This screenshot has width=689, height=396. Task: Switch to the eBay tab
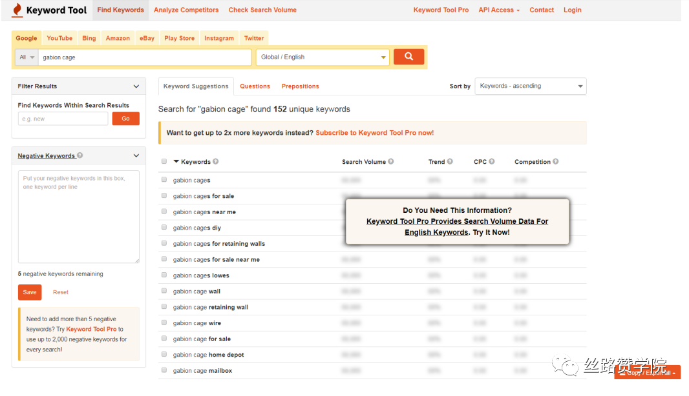pyautogui.click(x=147, y=38)
